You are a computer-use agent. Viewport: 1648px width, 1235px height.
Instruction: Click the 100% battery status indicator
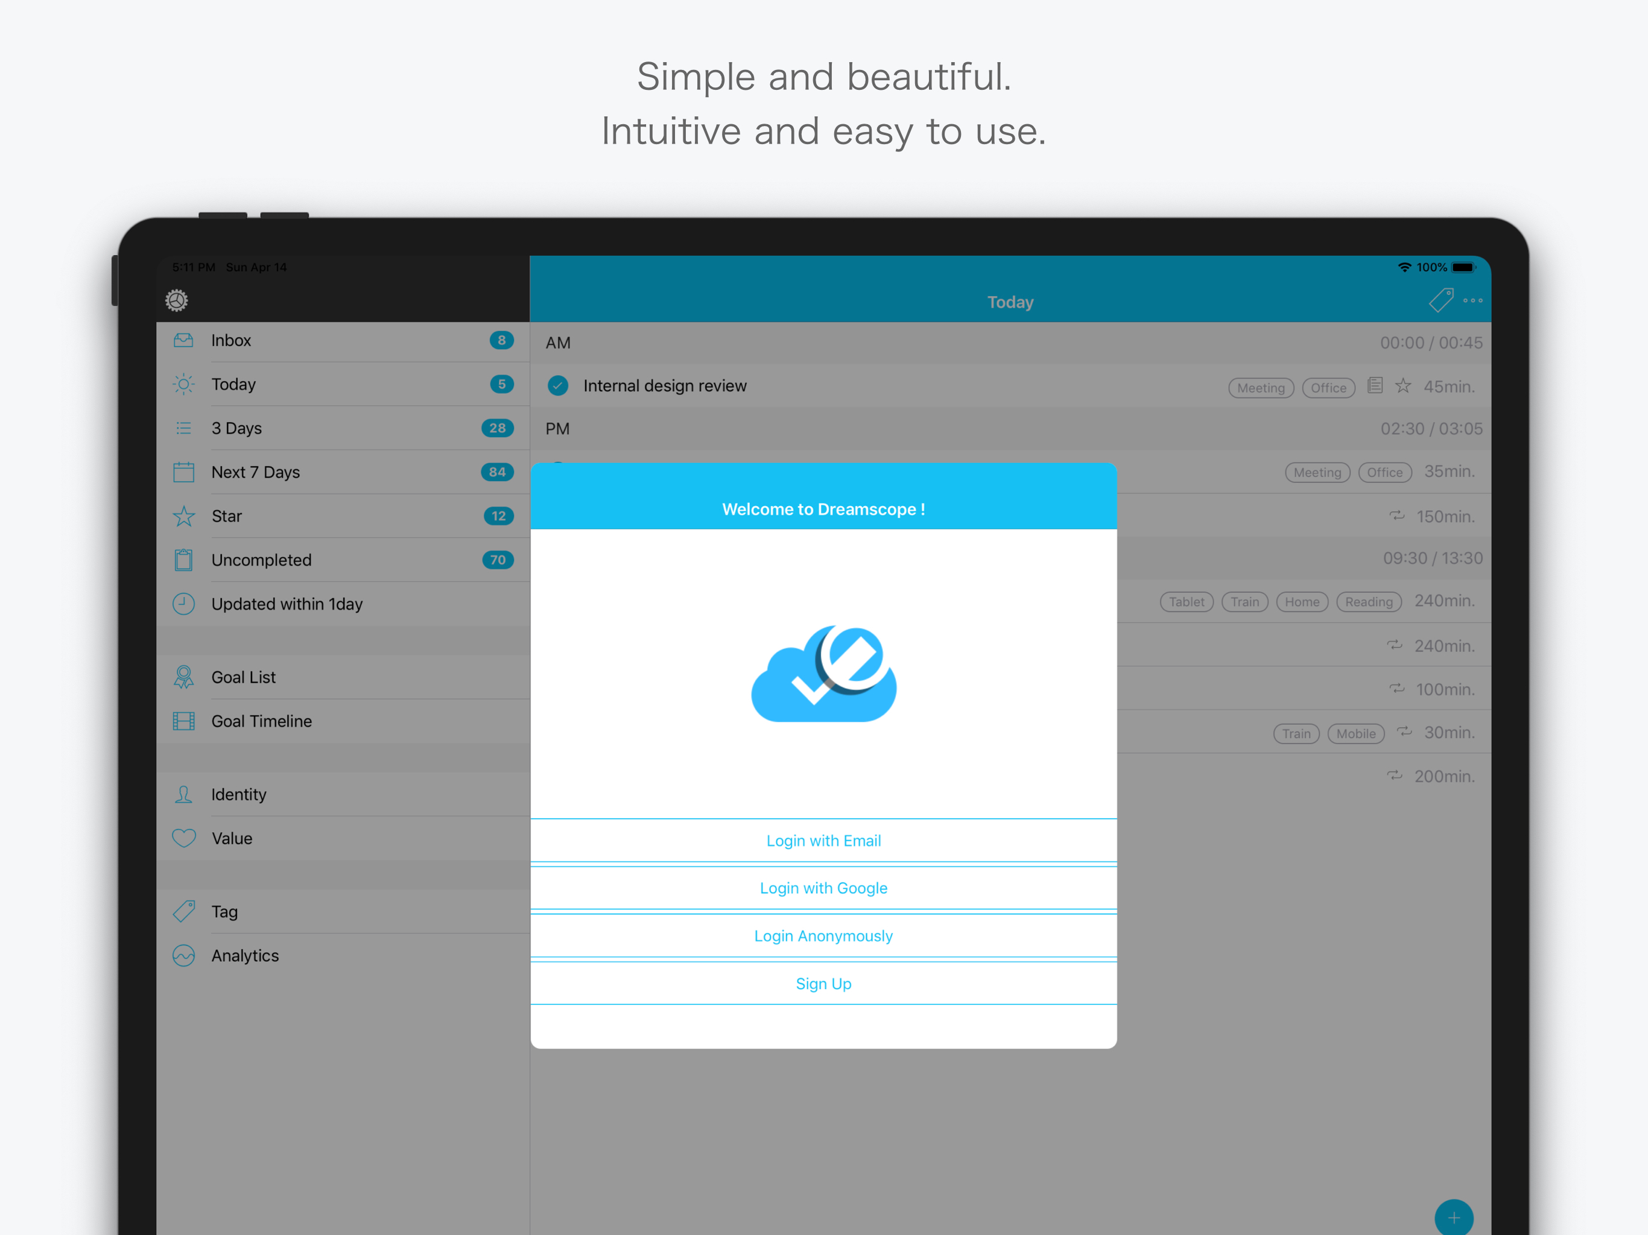point(1445,267)
